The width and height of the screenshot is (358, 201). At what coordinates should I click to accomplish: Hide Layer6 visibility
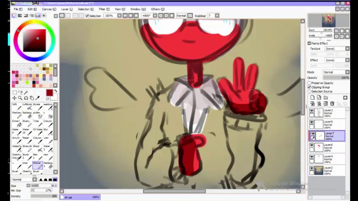[312, 145]
